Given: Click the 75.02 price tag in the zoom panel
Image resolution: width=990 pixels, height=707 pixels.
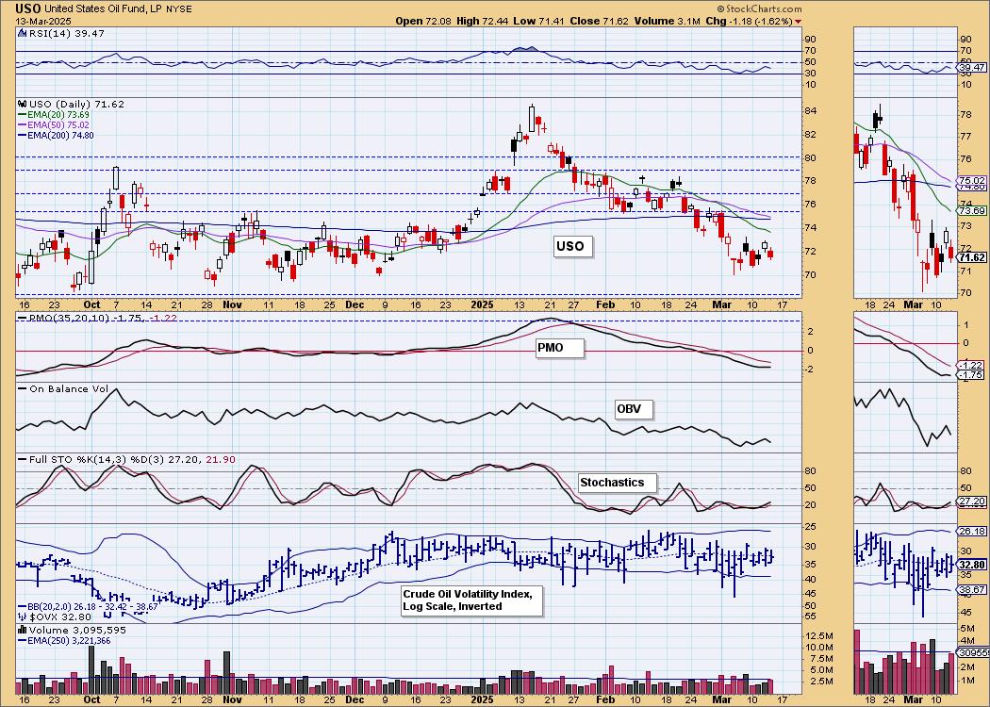Looking at the screenshot, I should coord(972,180).
